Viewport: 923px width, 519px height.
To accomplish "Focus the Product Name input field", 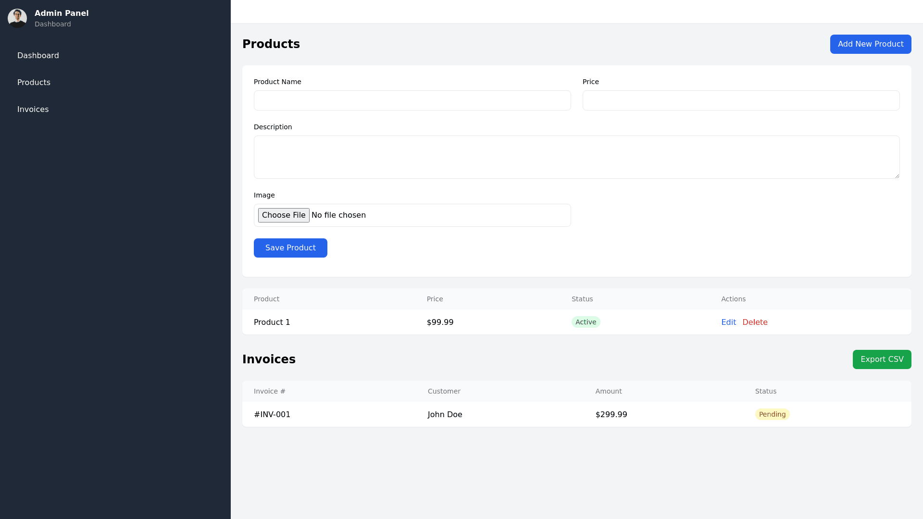I will coord(412,100).
